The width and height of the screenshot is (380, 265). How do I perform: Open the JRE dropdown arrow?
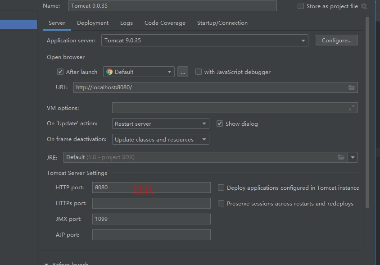[353, 157]
